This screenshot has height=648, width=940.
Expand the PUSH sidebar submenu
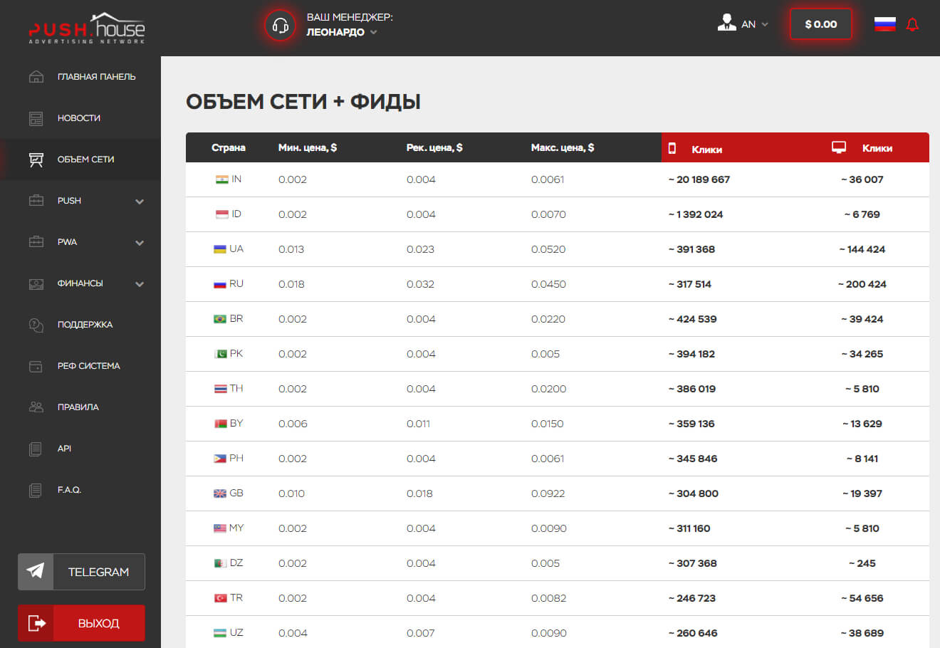coord(140,202)
